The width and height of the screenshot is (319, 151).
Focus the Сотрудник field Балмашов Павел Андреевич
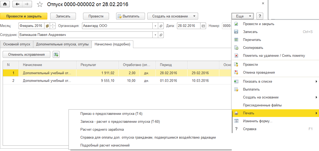click(85, 35)
